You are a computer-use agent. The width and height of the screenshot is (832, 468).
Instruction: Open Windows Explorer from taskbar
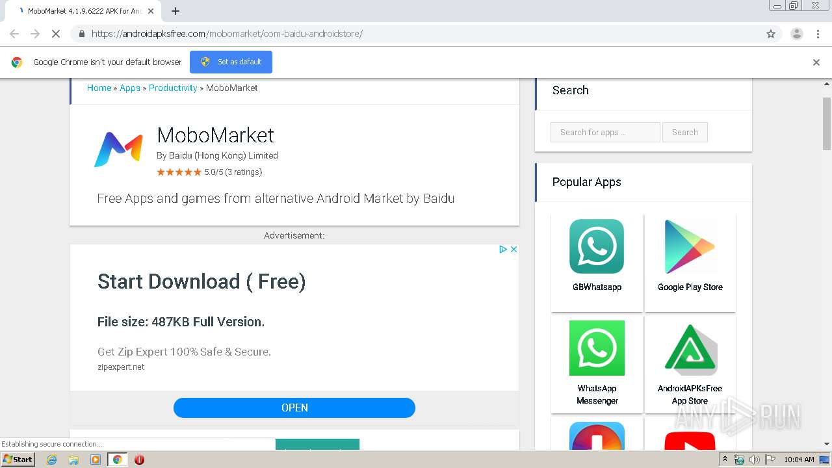coord(73,460)
